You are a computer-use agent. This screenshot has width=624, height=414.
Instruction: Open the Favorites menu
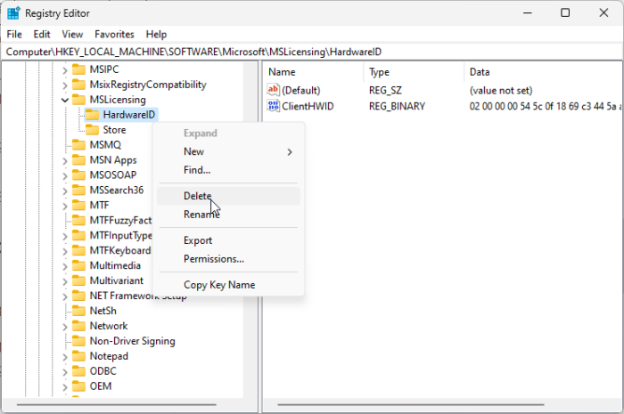tap(114, 35)
